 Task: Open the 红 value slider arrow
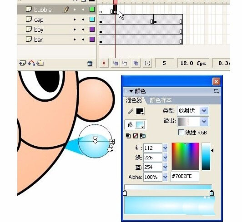point(165,148)
